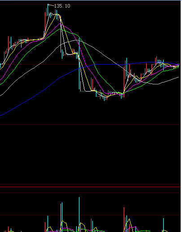182x232 pixels.
Task: Select the tallest red volume bar
Action: [124, 219]
